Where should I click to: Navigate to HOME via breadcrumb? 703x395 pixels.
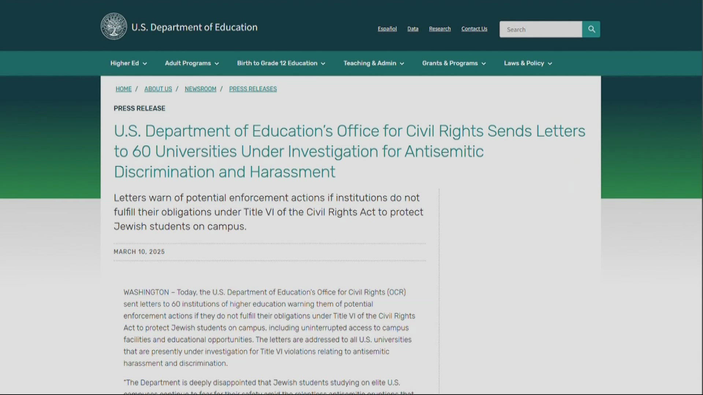pos(123,89)
